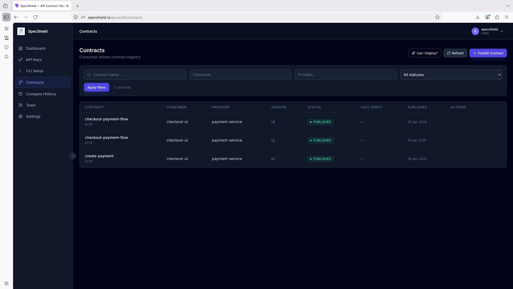Click the rocket icon on Can I Deploy
This screenshot has height=289, width=513.
(x=413, y=53)
